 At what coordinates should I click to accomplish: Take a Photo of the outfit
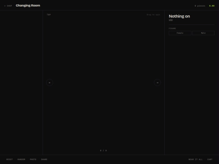[33, 160]
